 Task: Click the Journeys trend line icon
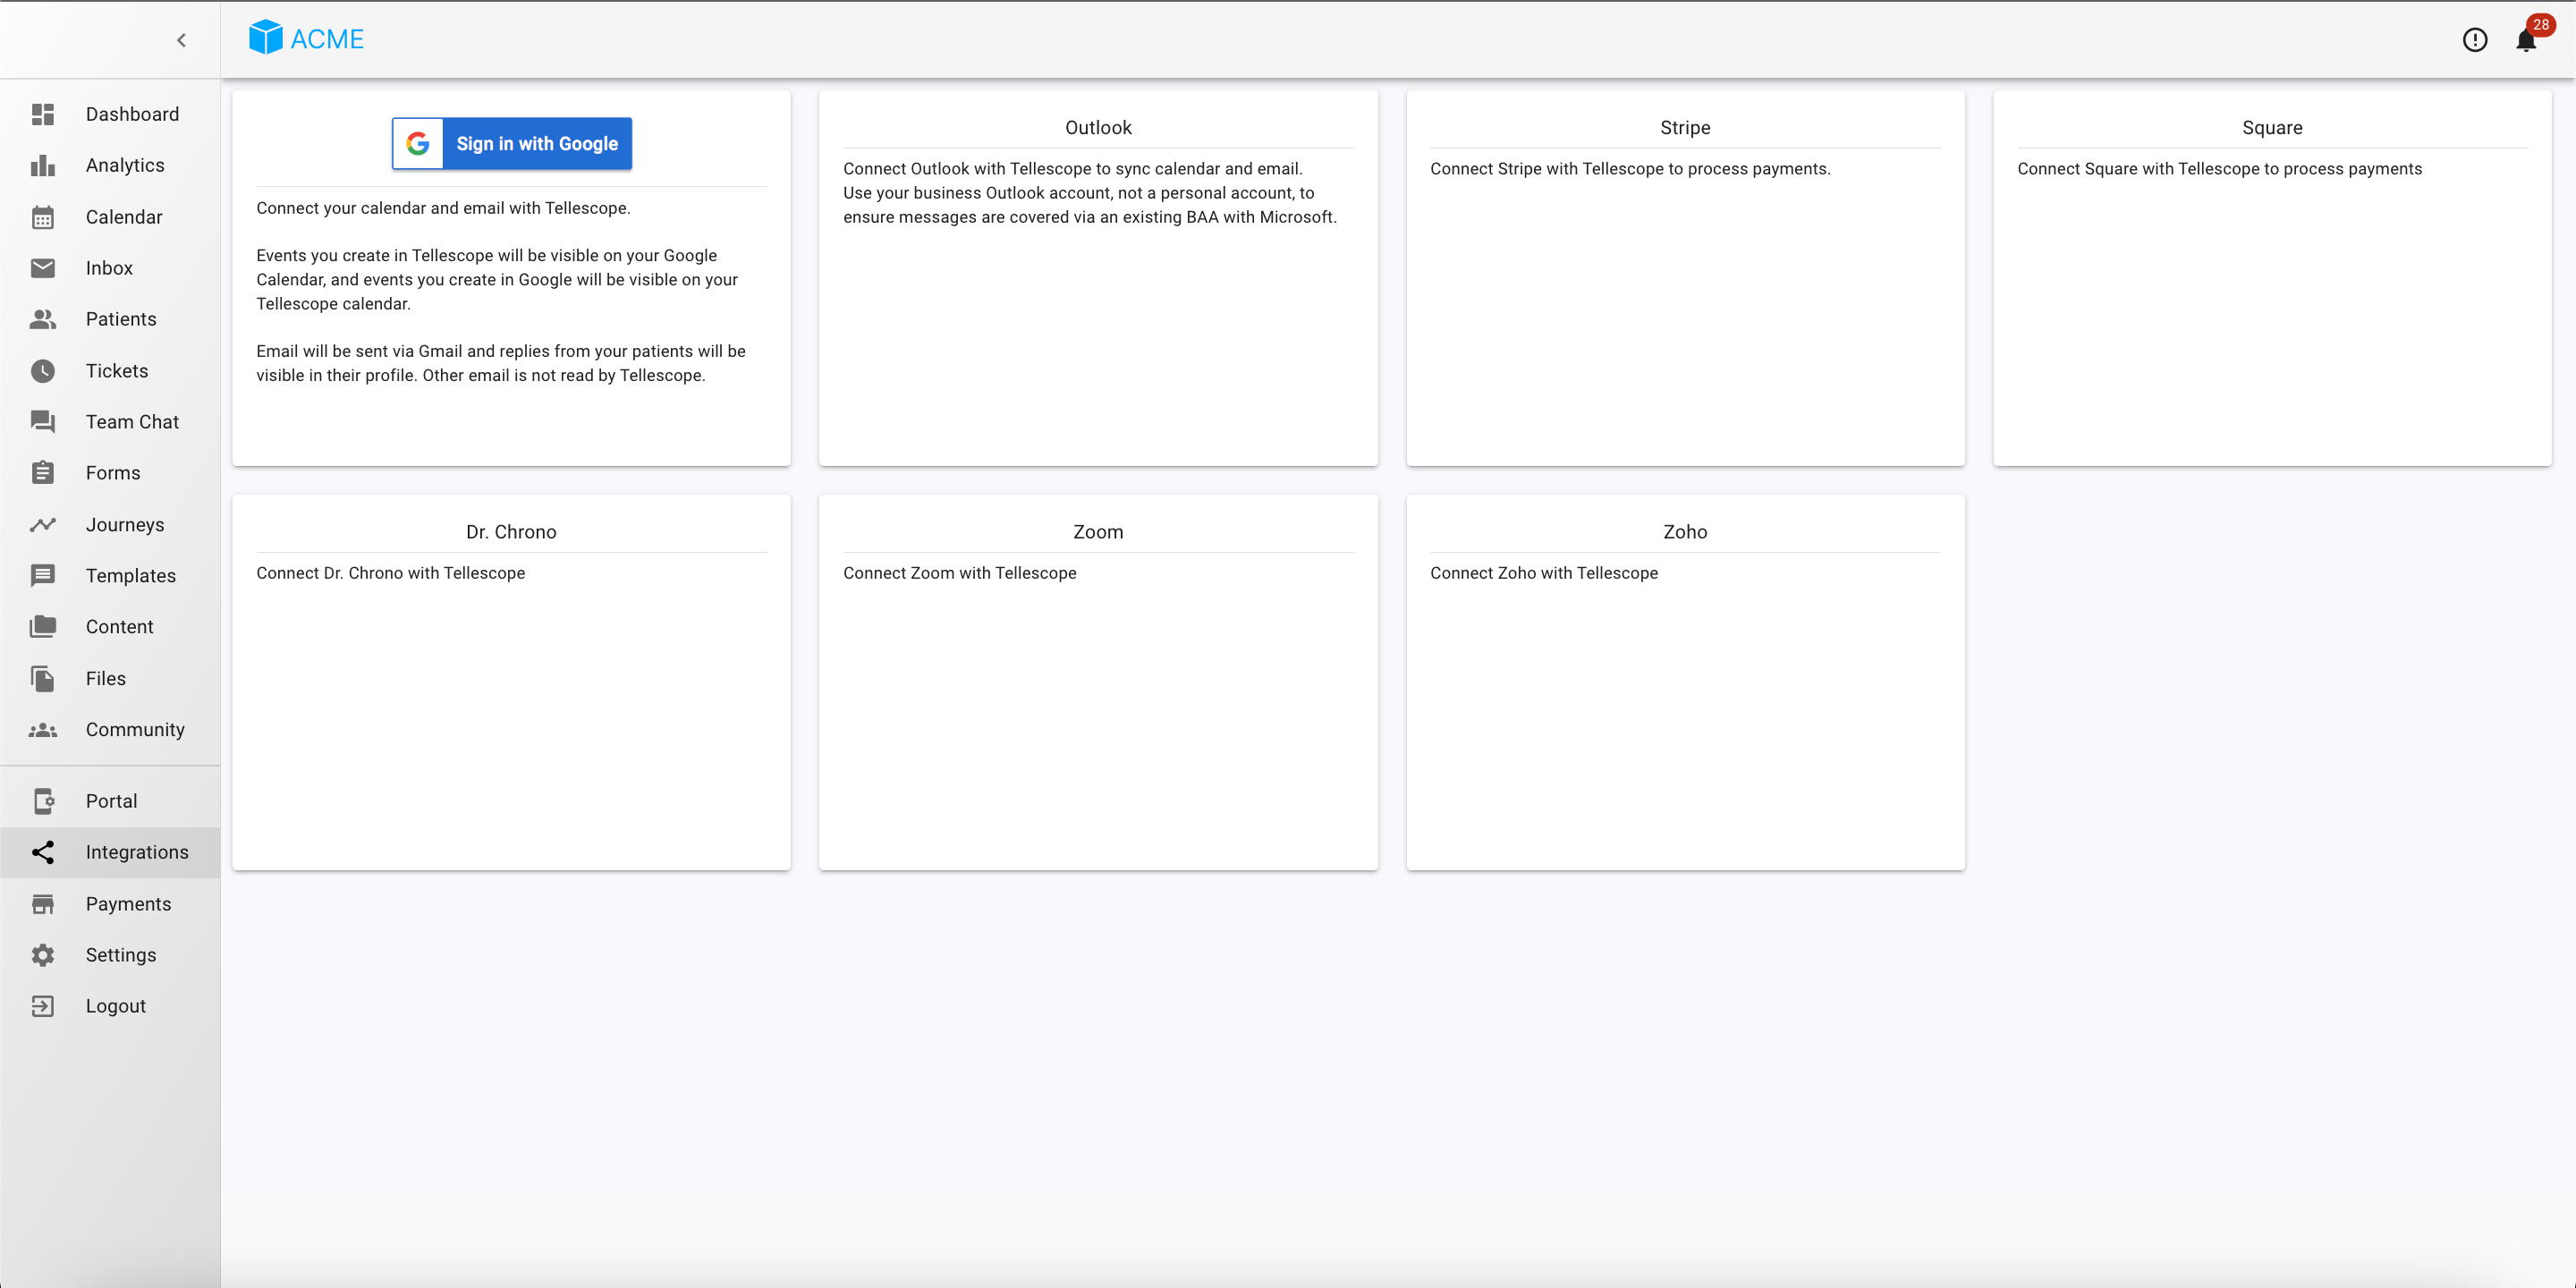tap(43, 524)
